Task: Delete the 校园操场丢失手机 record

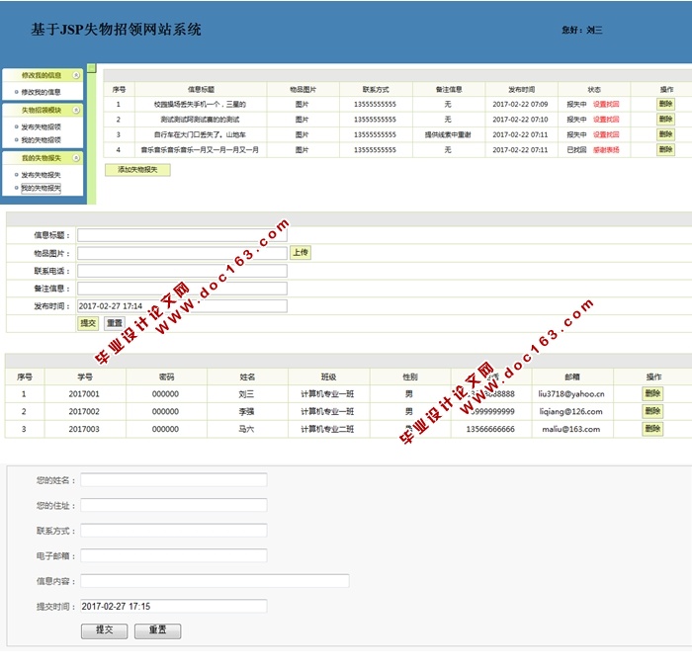Action: tap(665, 104)
